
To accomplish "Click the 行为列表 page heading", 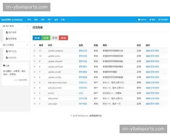I will [38, 27].
